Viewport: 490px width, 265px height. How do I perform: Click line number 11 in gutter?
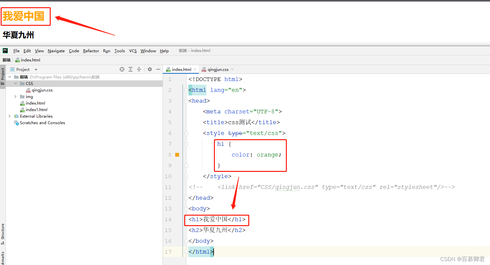168,187
